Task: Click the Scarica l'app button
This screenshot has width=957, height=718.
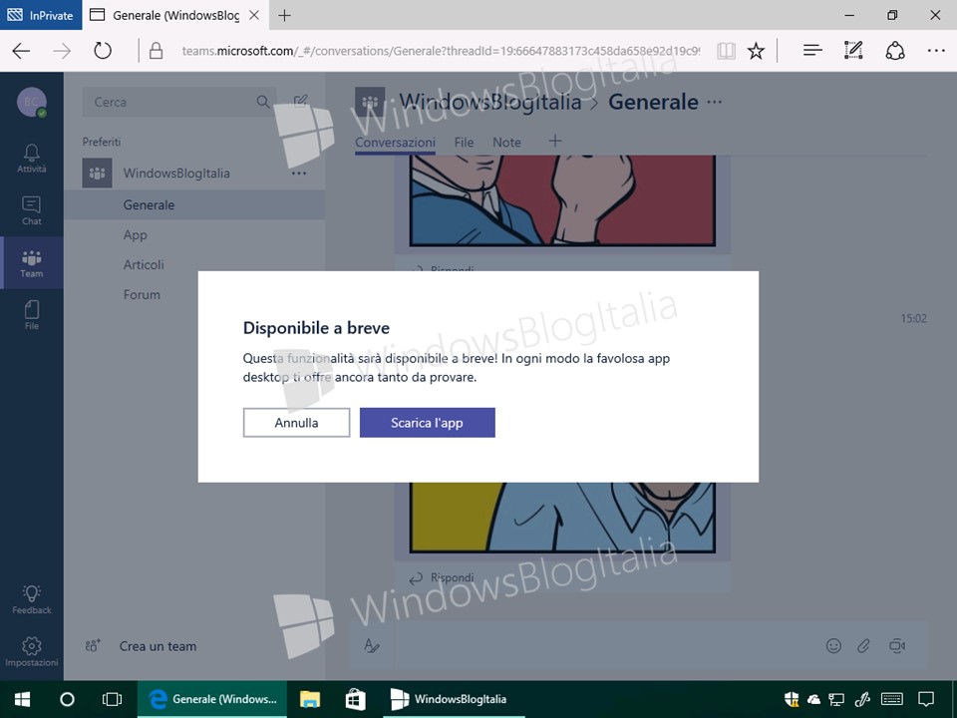Action: click(x=428, y=423)
